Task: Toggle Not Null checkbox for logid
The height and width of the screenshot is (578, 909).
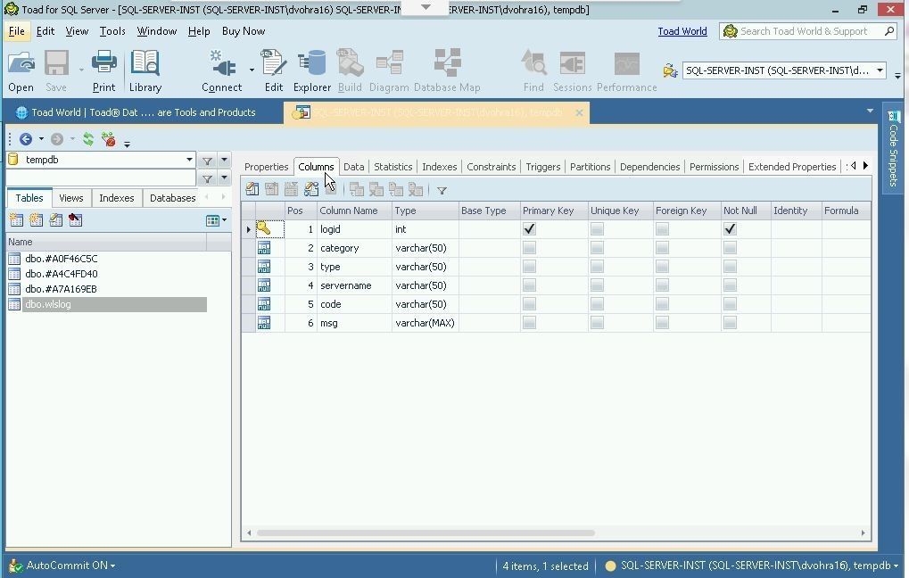Action: pos(730,229)
